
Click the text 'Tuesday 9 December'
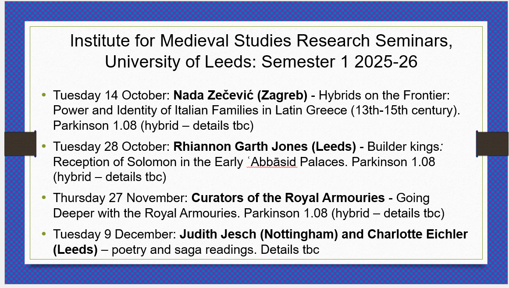pos(113,235)
